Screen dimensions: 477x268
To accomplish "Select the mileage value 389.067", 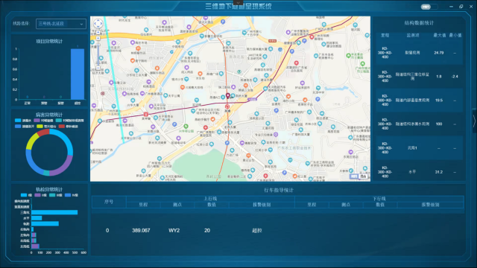I will (141, 231).
